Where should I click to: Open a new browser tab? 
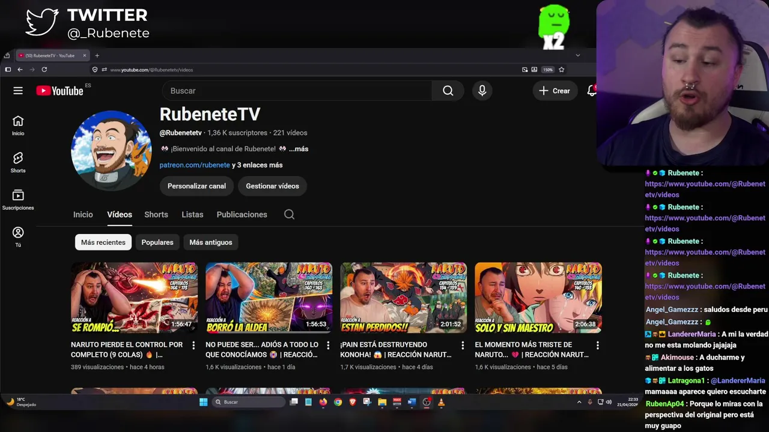(x=97, y=55)
